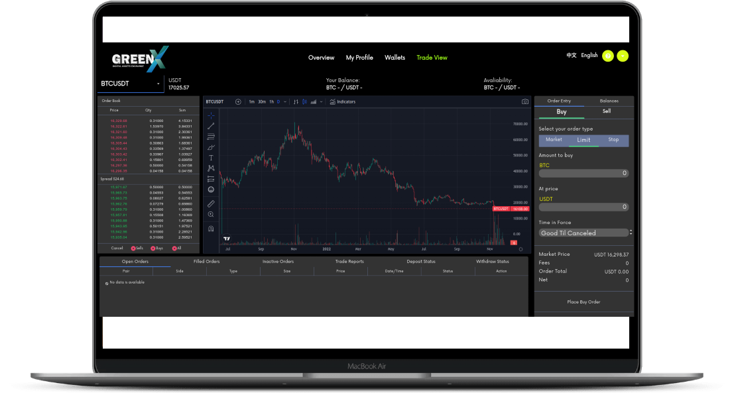Go to Overview page

321,58
